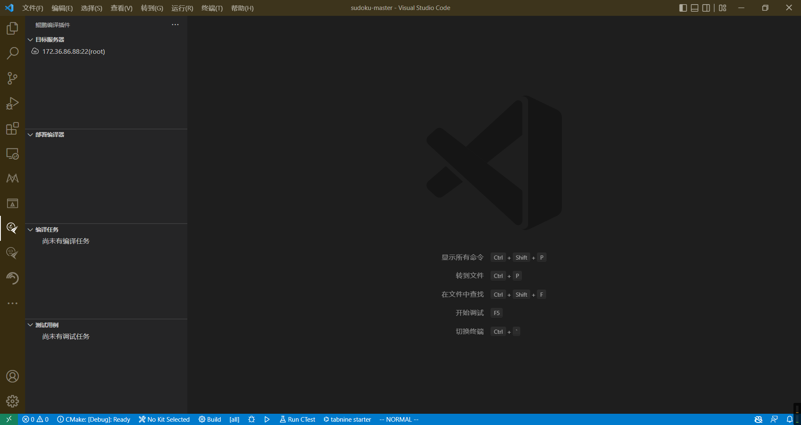Launch debugger from status bar bug icon
The image size is (801, 425).
[252, 419]
